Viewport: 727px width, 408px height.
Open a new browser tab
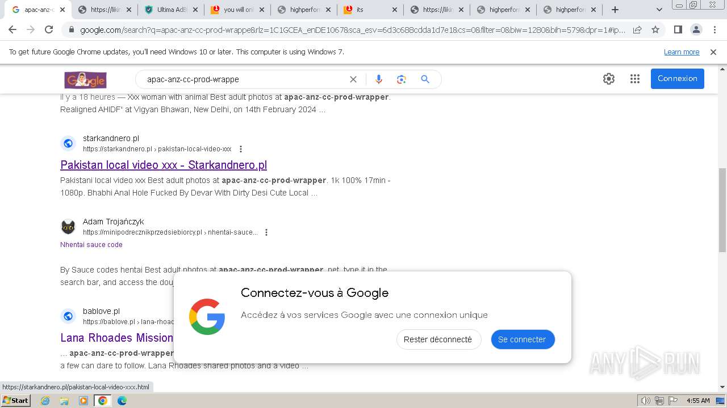(615, 10)
